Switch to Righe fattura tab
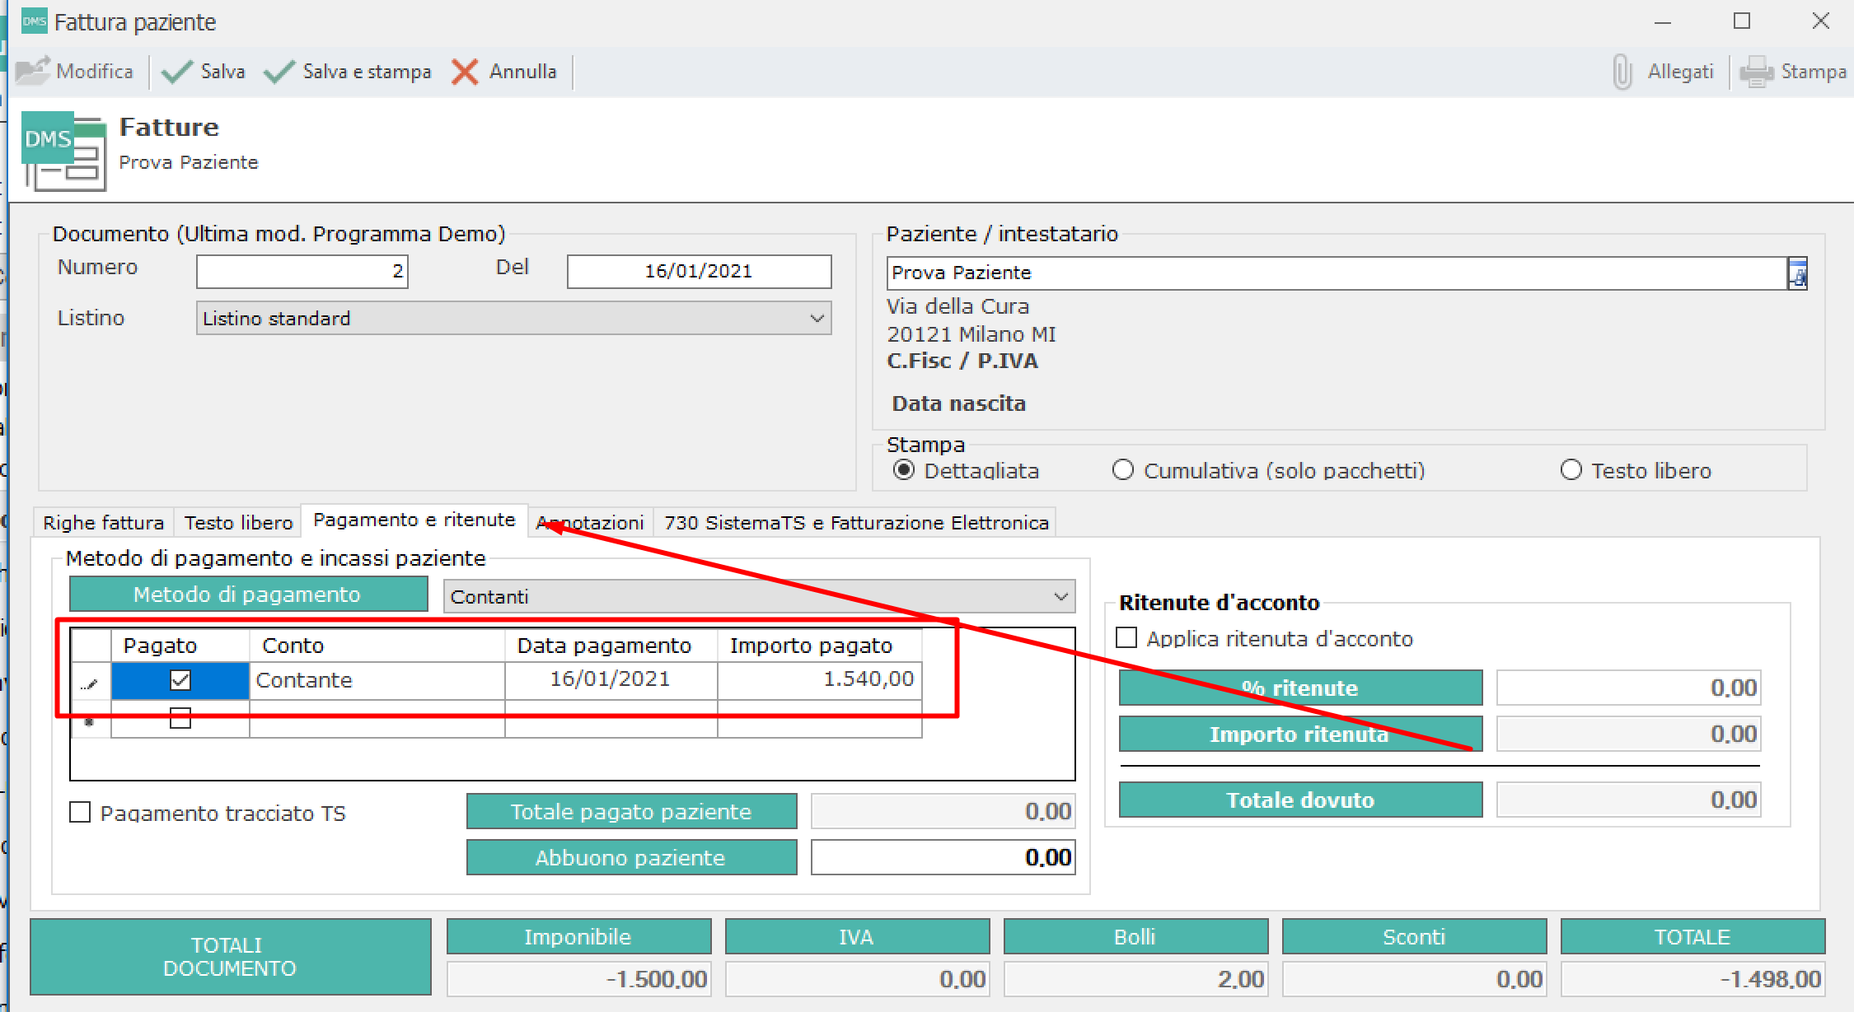Screen dimensions: 1854x1012 [103, 522]
